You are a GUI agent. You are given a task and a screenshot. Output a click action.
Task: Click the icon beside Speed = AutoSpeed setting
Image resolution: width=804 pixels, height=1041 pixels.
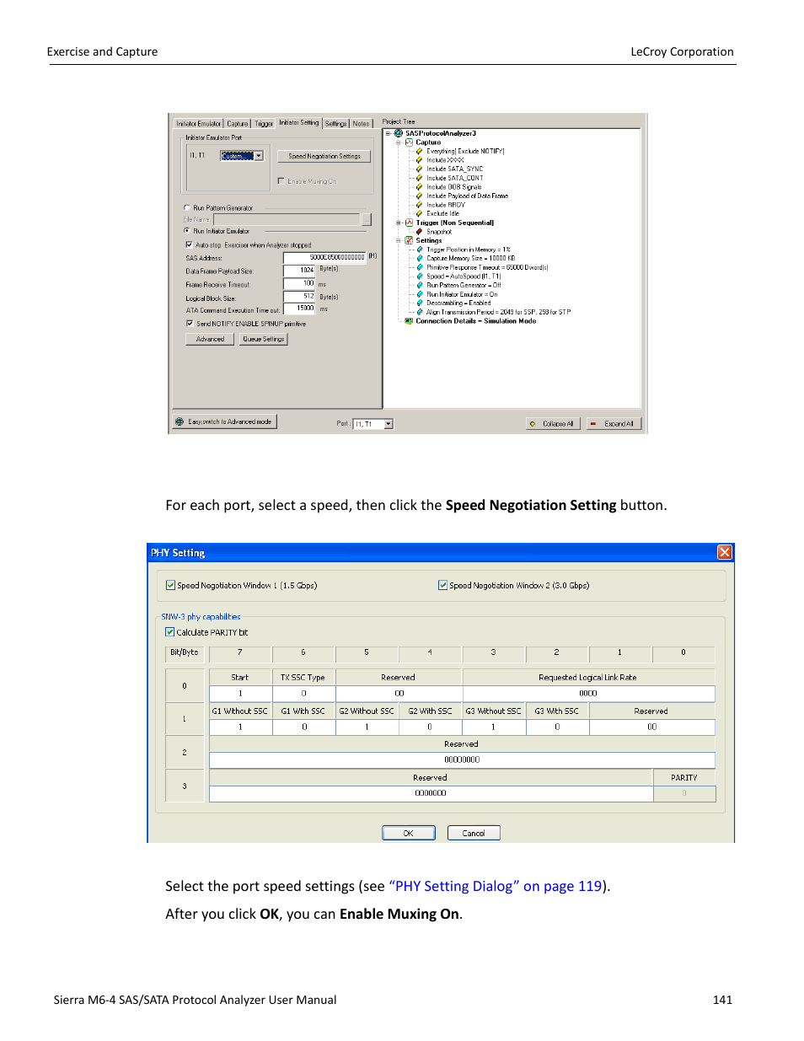click(420, 276)
